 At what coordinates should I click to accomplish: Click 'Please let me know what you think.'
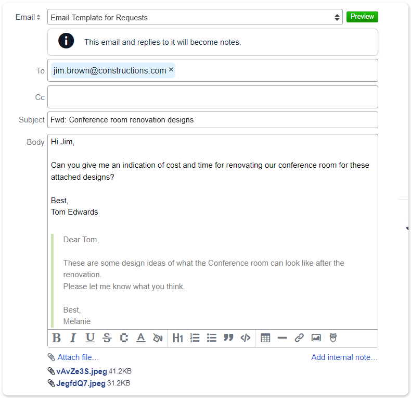124,287
